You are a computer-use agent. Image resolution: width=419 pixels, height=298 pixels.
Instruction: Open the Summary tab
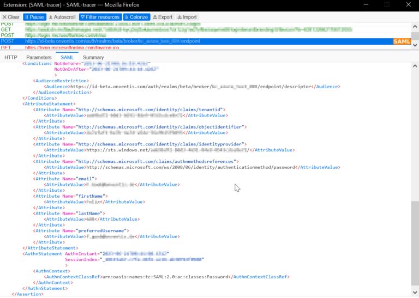tap(93, 57)
